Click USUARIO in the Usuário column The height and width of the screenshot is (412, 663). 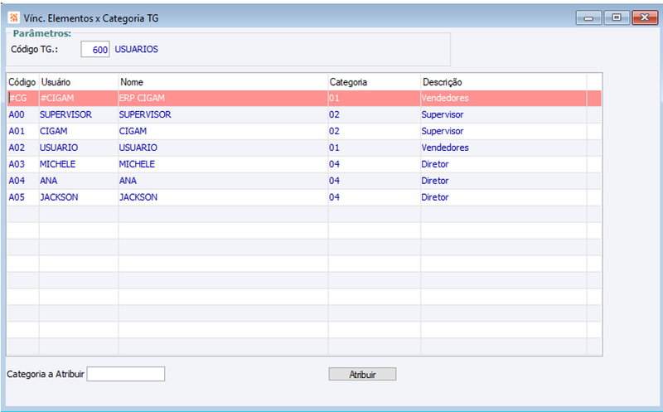pyautogui.click(x=78, y=148)
